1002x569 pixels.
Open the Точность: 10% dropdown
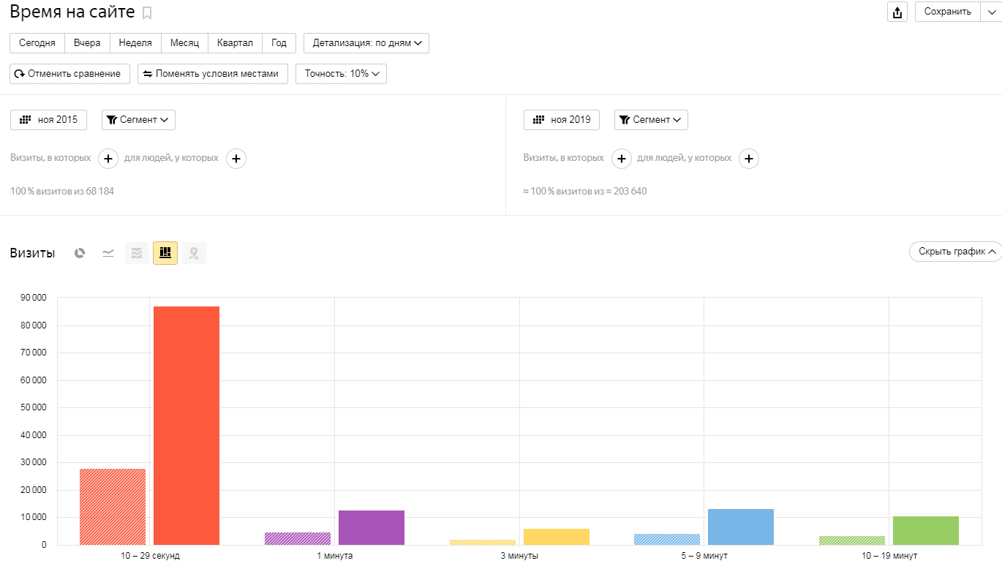point(341,74)
